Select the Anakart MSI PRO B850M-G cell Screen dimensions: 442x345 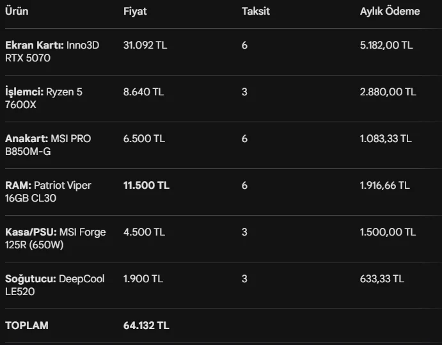pyautogui.click(x=48, y=145)
